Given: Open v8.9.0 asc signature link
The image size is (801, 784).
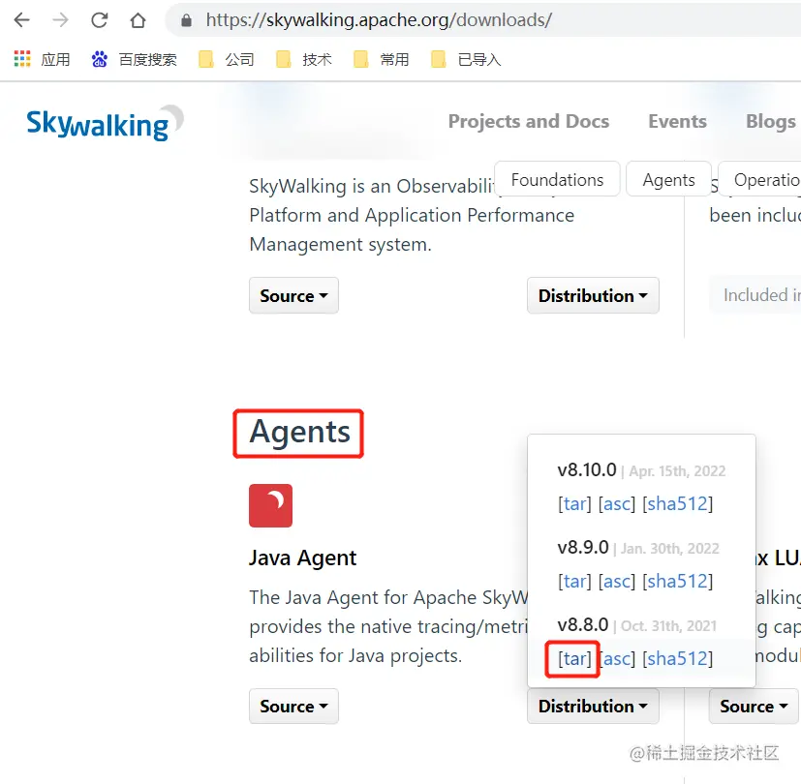Looking at the screenshot, I should [617, 581].
